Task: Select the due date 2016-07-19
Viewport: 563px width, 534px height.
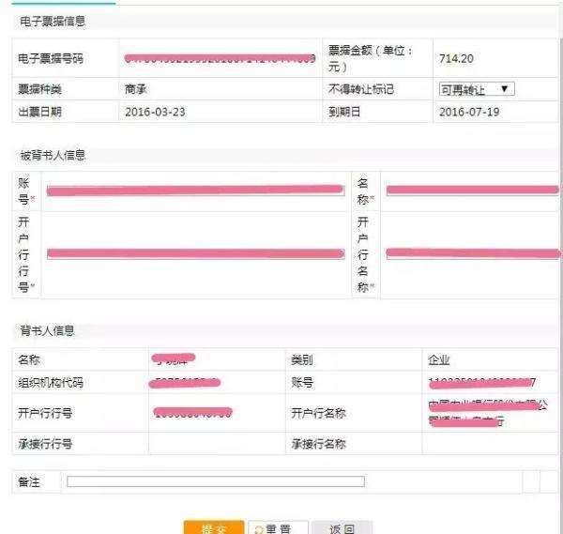Action: coord(469,112)
